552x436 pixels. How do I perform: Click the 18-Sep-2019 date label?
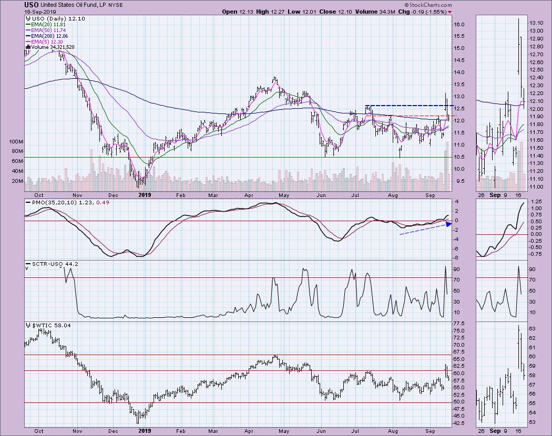pos(39,12)
